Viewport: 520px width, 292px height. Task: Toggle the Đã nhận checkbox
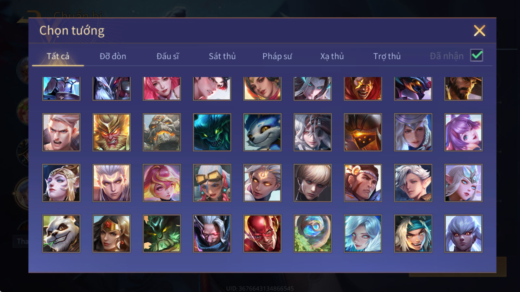tap(476, 55)
